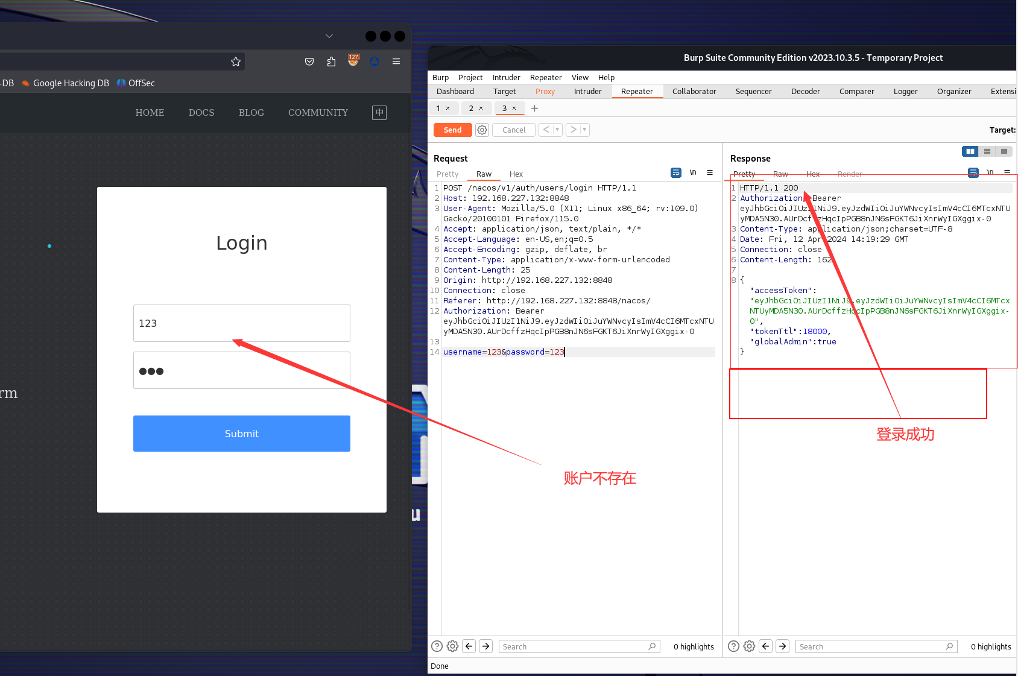Image resolution: width=1018 pixels, height=676 pixels.
Task: Click previous match arrow under Request
Action: [x=469, y=646]
